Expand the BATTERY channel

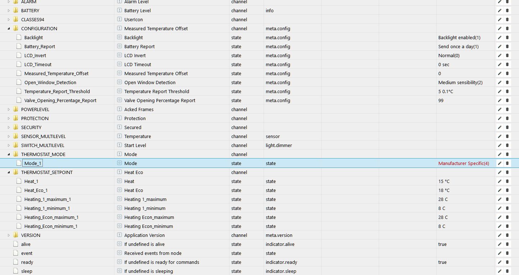point(9,10)
